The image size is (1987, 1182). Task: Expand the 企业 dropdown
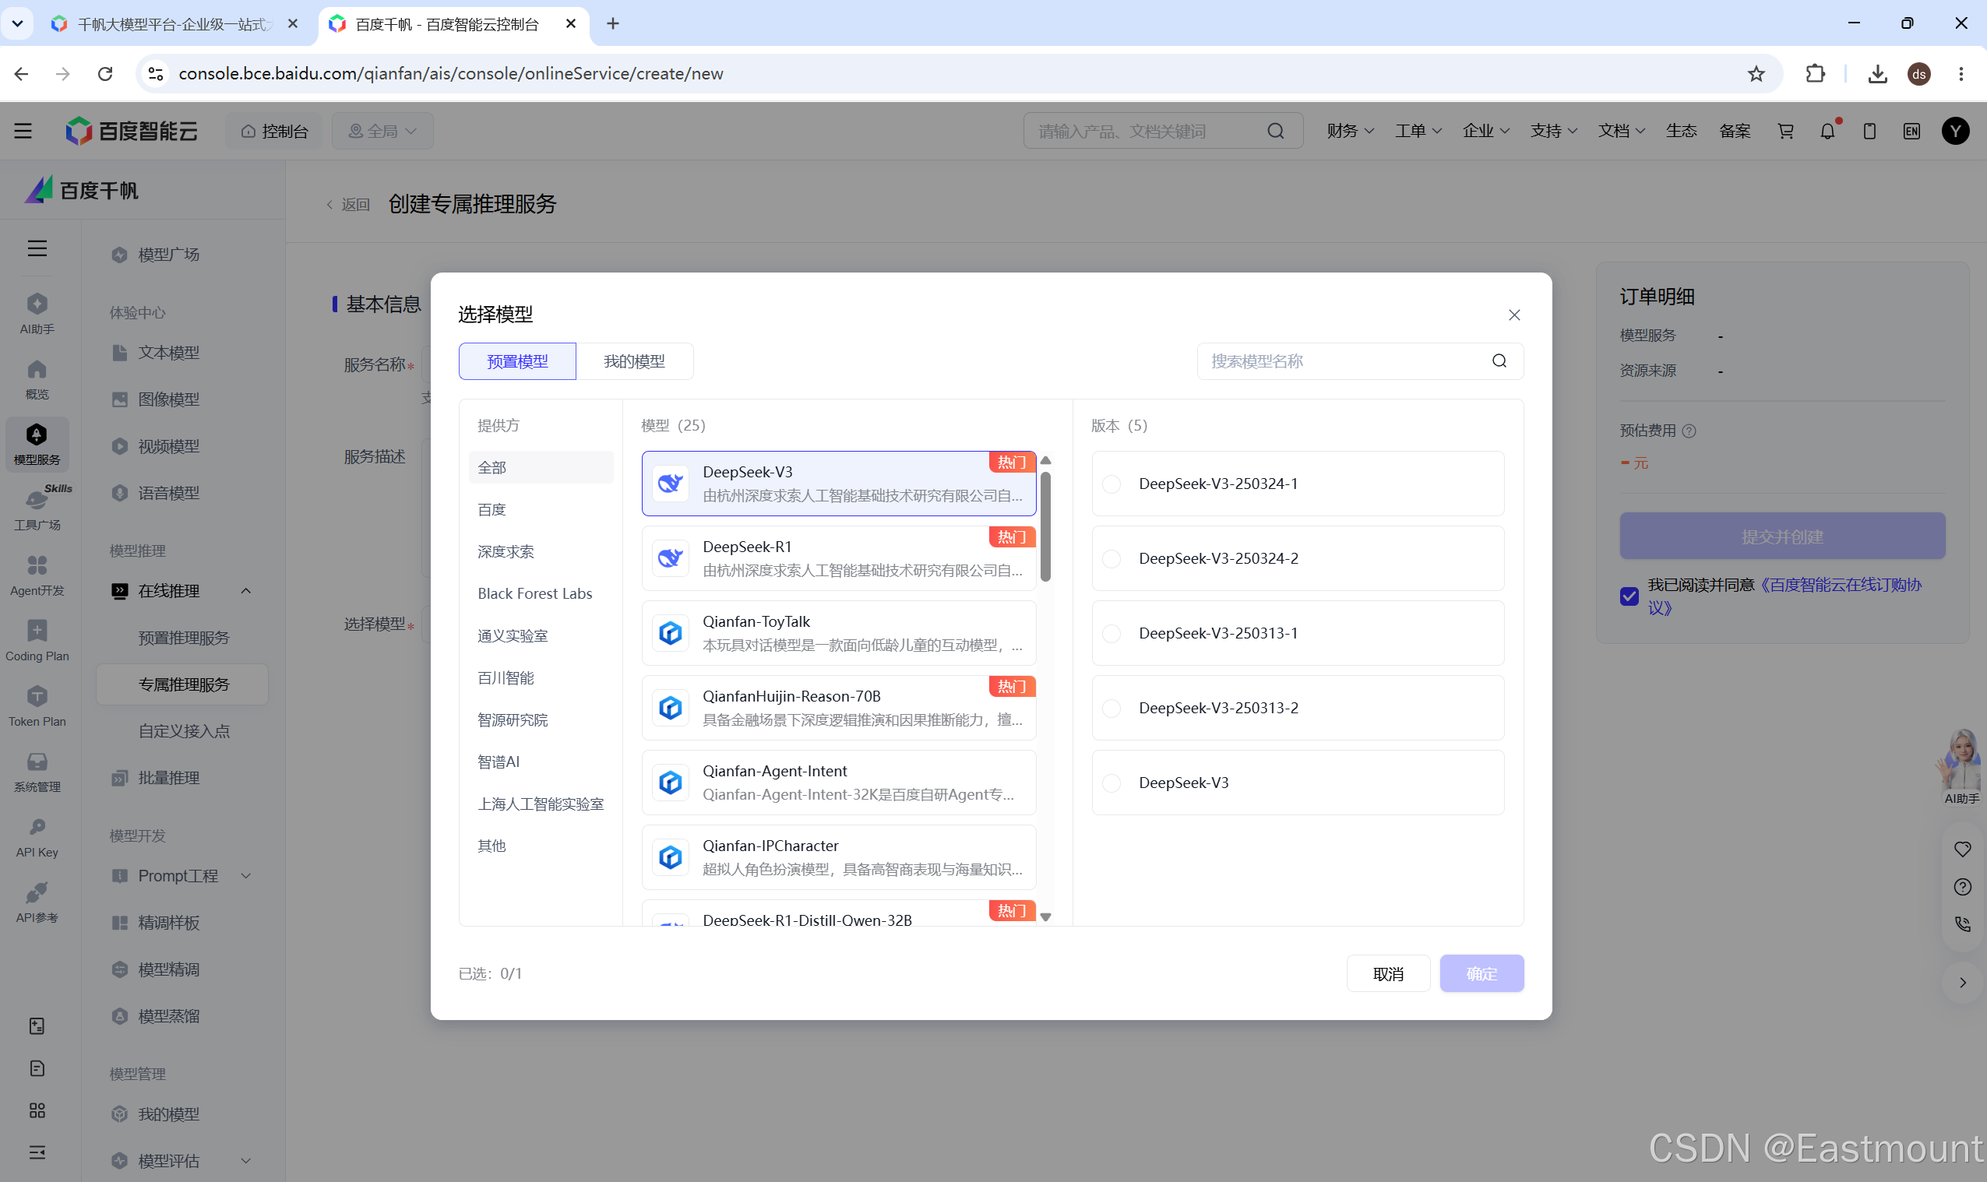pyautogui.click(x=1485, y=131)
